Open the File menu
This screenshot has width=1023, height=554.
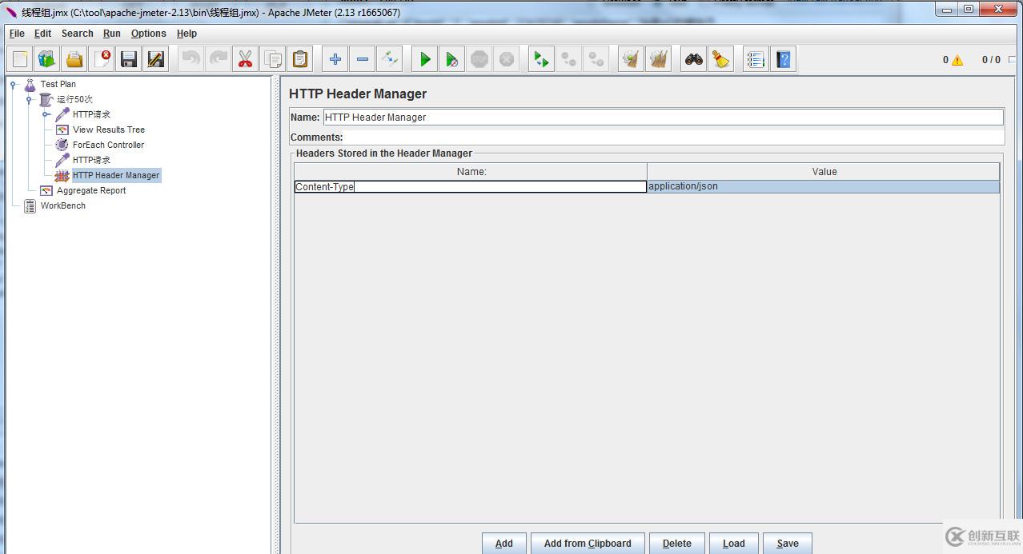coord(17,34)
